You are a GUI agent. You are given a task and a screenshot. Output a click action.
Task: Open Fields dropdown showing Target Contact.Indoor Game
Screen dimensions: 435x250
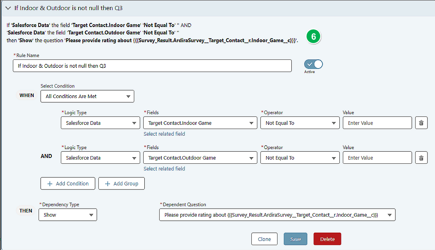coord(200,123)
